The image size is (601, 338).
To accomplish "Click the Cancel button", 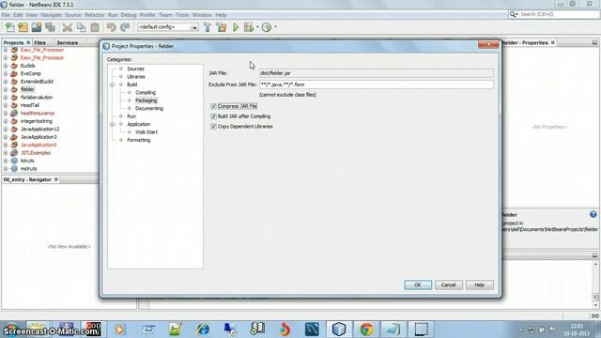I will (x=448, y=284).
